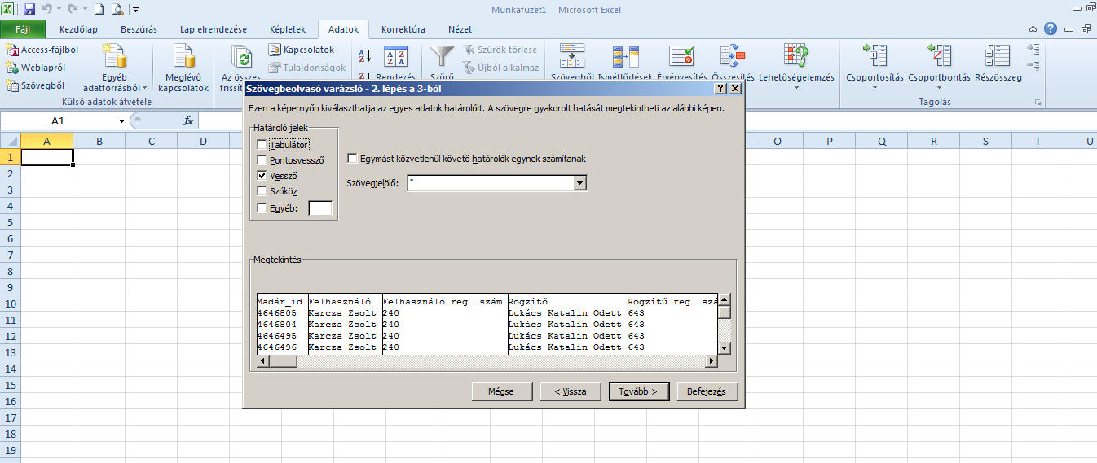This screenshot has height=463, width=1097.
Task: Open the Name Box dropdown arrow
Action: pos(122,120)
